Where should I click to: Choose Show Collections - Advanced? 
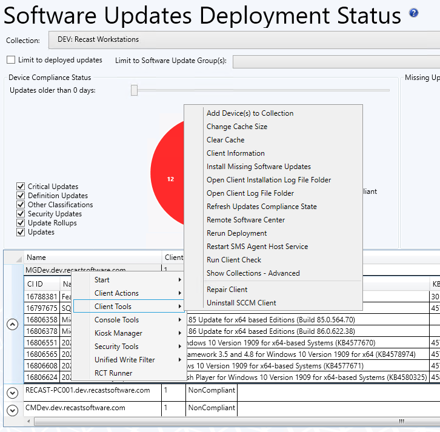coord(273,273)
